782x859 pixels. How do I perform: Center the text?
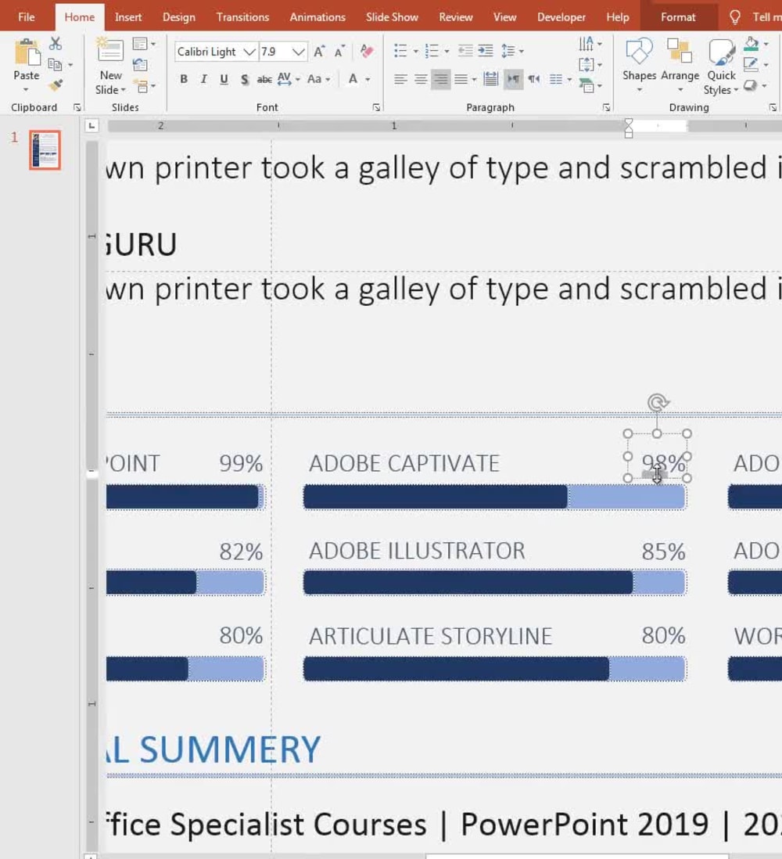coord(421,80)
